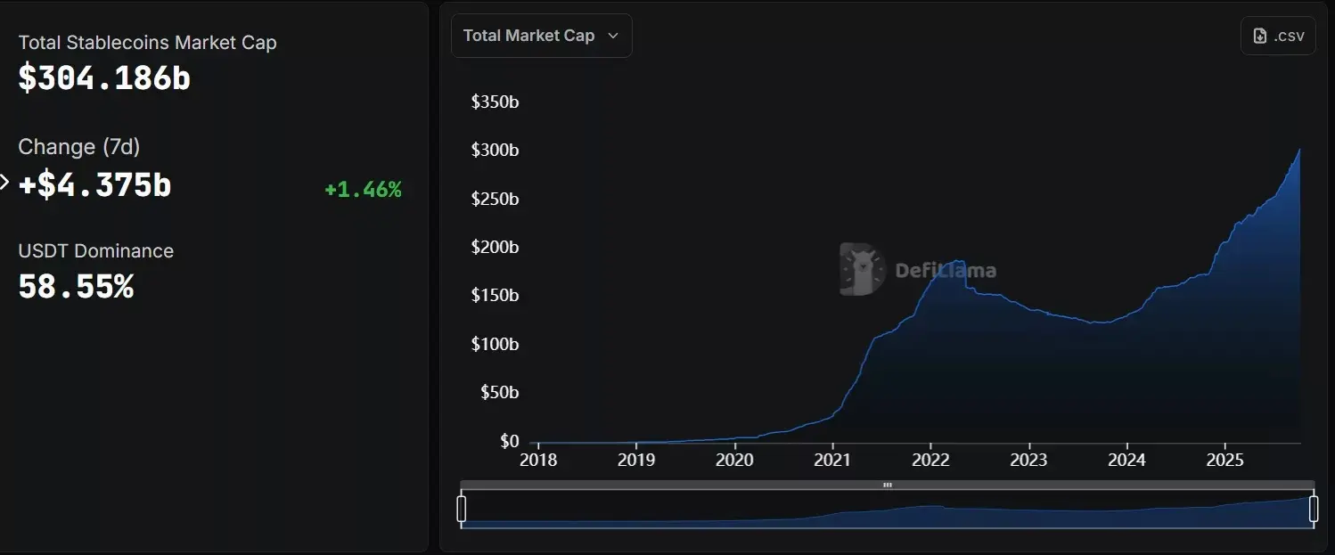
Task: Click the chevron beside Total Market Cap
Action: coord(612,36)
